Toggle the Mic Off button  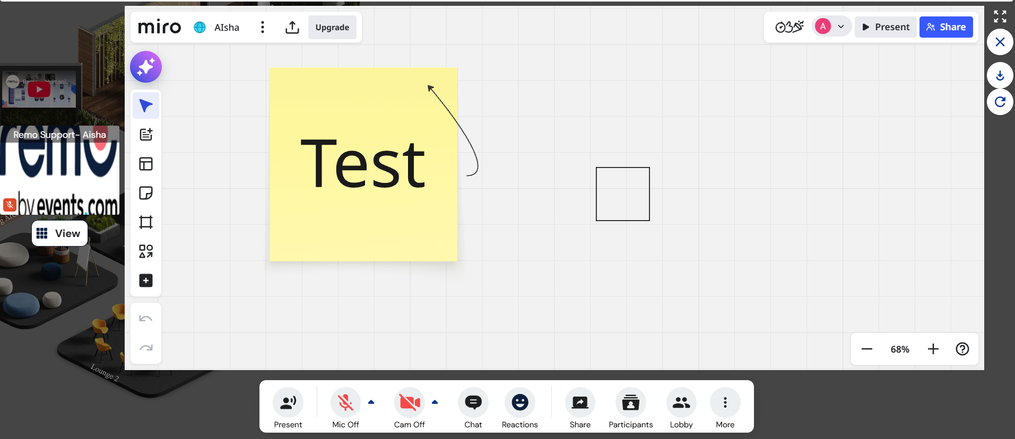(345, 403)
